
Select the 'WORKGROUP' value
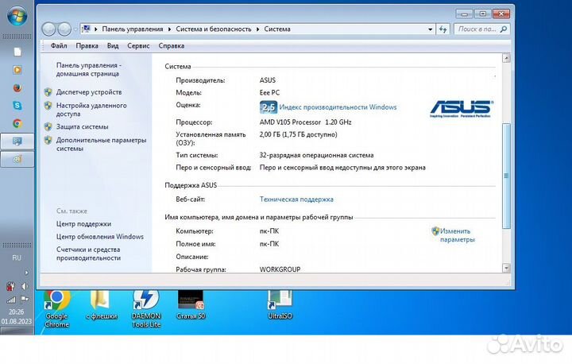(x=280, y=269)
